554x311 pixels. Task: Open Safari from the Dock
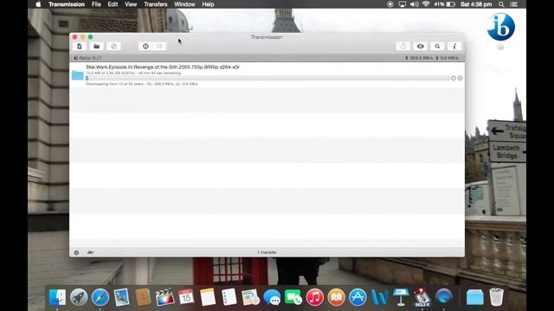[100, 297]
